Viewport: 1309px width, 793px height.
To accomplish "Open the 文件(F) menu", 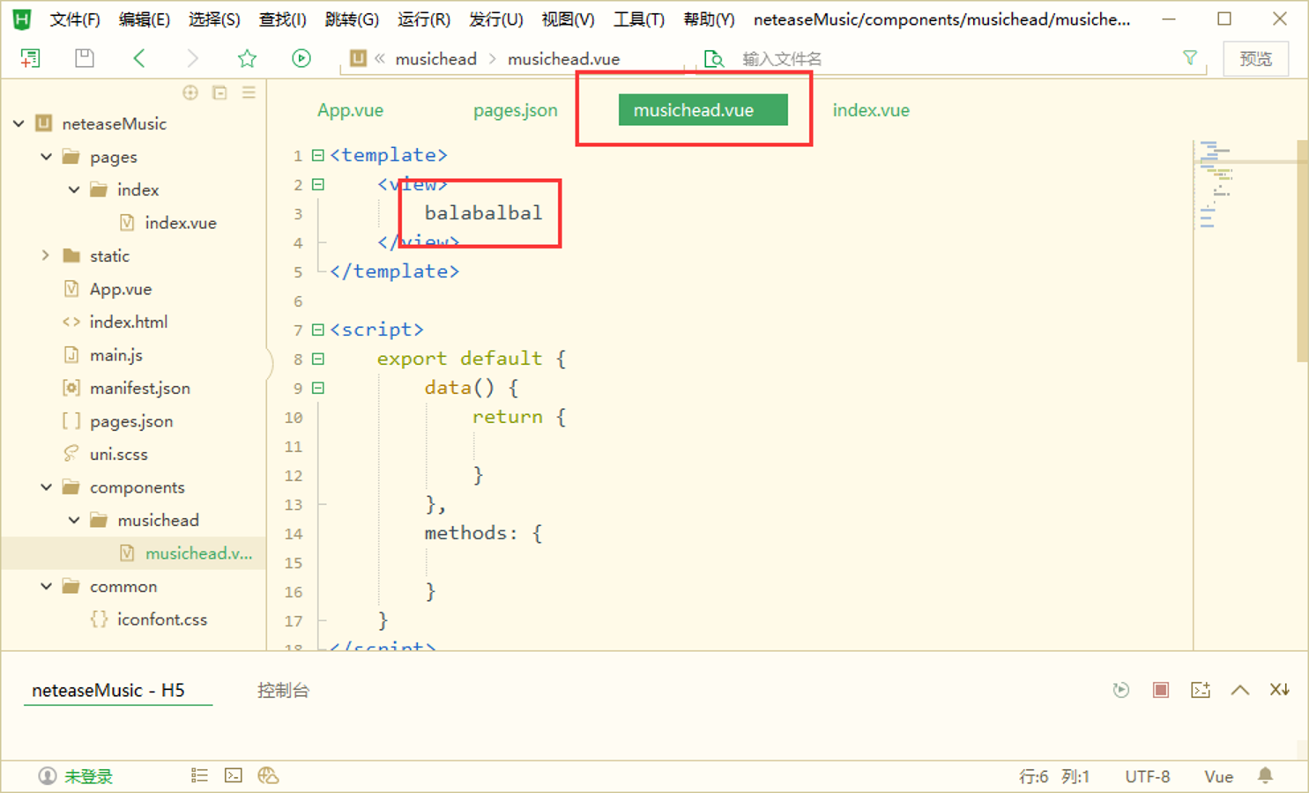I will point(75,19).
